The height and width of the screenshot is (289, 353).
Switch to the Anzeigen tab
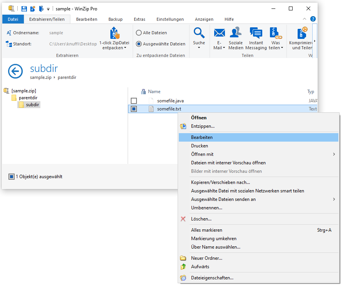click(204, 19)
